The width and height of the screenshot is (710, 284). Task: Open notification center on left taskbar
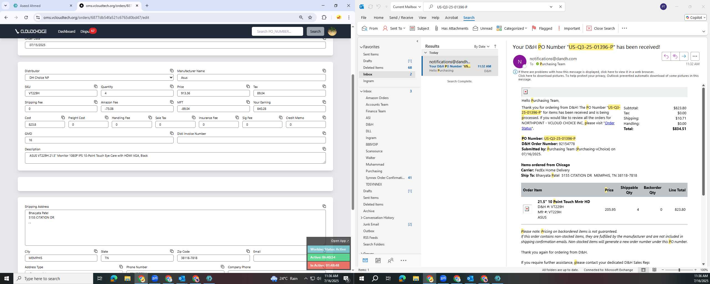click(346, 278)
